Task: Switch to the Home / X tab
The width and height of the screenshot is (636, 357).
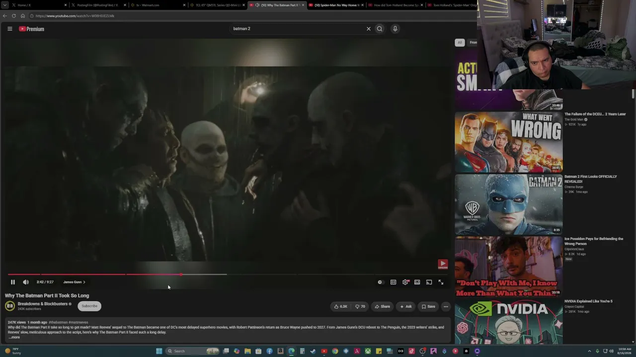Action: (x=39, y=5)
